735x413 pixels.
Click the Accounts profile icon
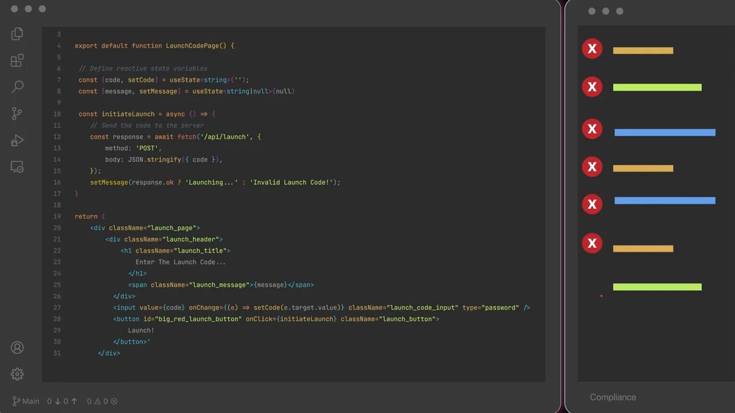point(17,348)
